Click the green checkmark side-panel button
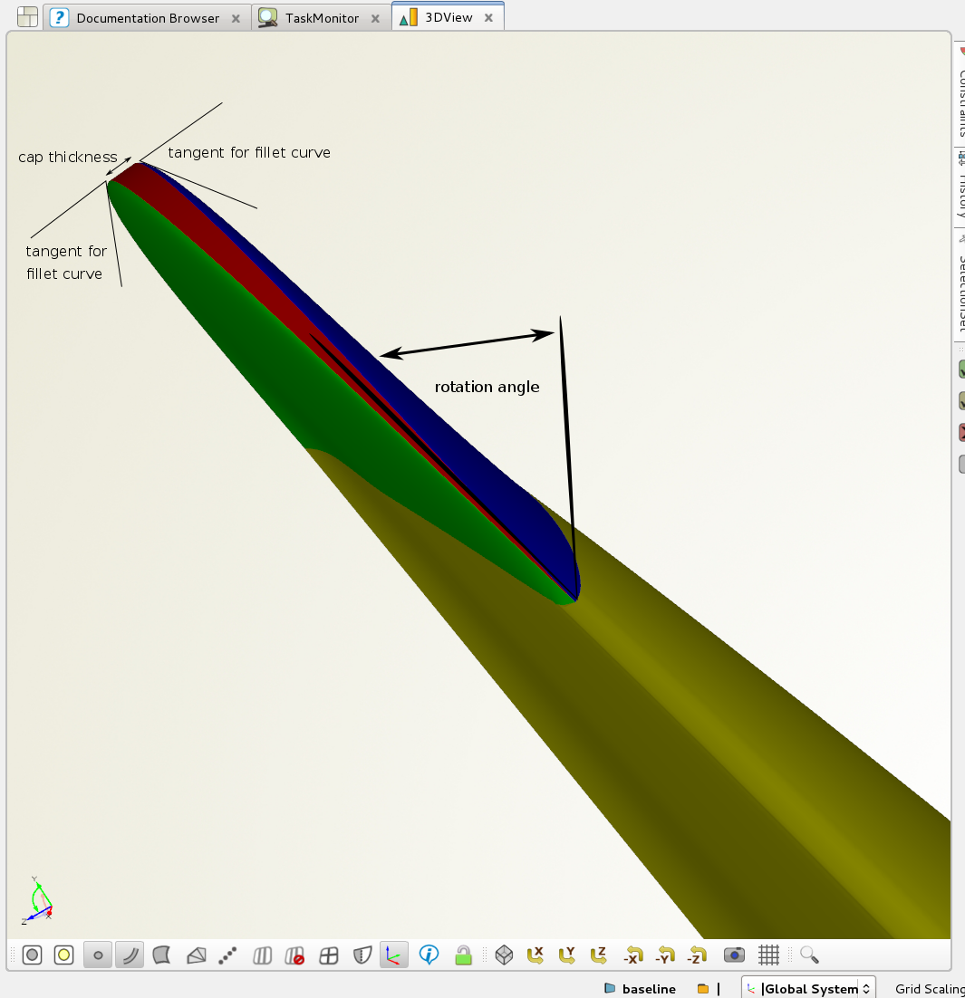This screenshot has width=965, height=998. tap(961, 369)
